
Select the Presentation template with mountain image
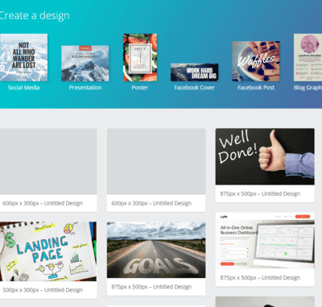click(x=85, y=64)
